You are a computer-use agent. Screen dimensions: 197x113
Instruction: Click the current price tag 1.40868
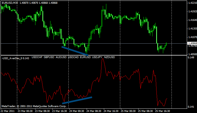click(192, 43)
